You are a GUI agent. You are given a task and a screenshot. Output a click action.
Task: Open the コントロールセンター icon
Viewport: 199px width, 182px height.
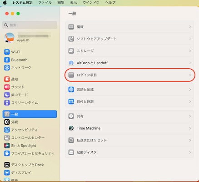pyautogui.click(x=7, y=138)
